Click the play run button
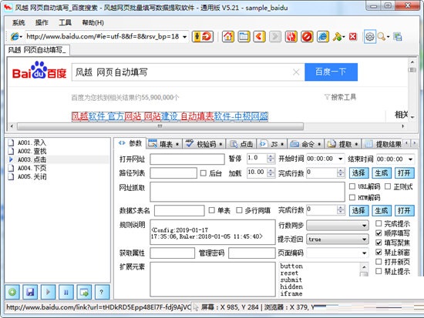This screenshot has height=318, width=424. [x=48, y=292]
